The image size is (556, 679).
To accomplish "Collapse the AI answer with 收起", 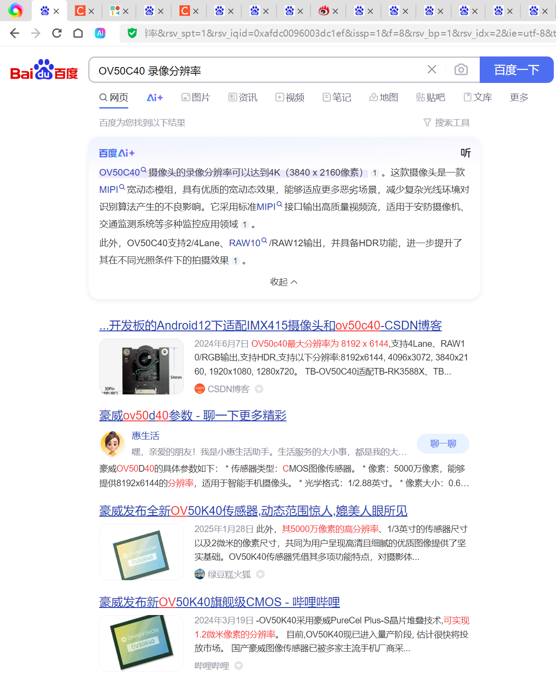I will [284, 281].
